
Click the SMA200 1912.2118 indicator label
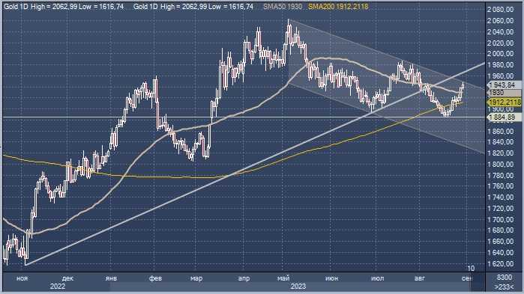(338, 6)
